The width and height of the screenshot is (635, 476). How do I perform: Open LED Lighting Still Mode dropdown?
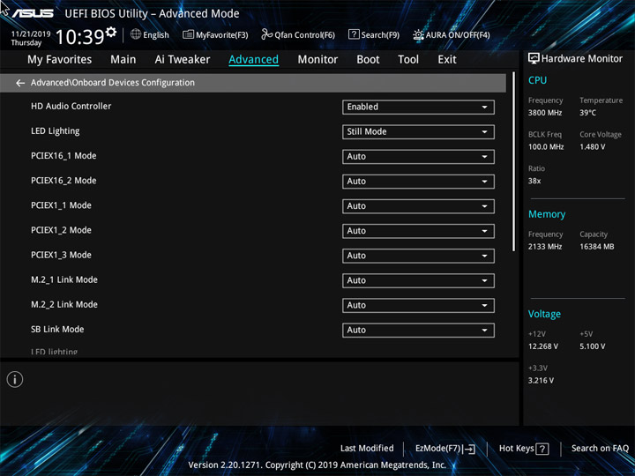click(x=418, y=132)
